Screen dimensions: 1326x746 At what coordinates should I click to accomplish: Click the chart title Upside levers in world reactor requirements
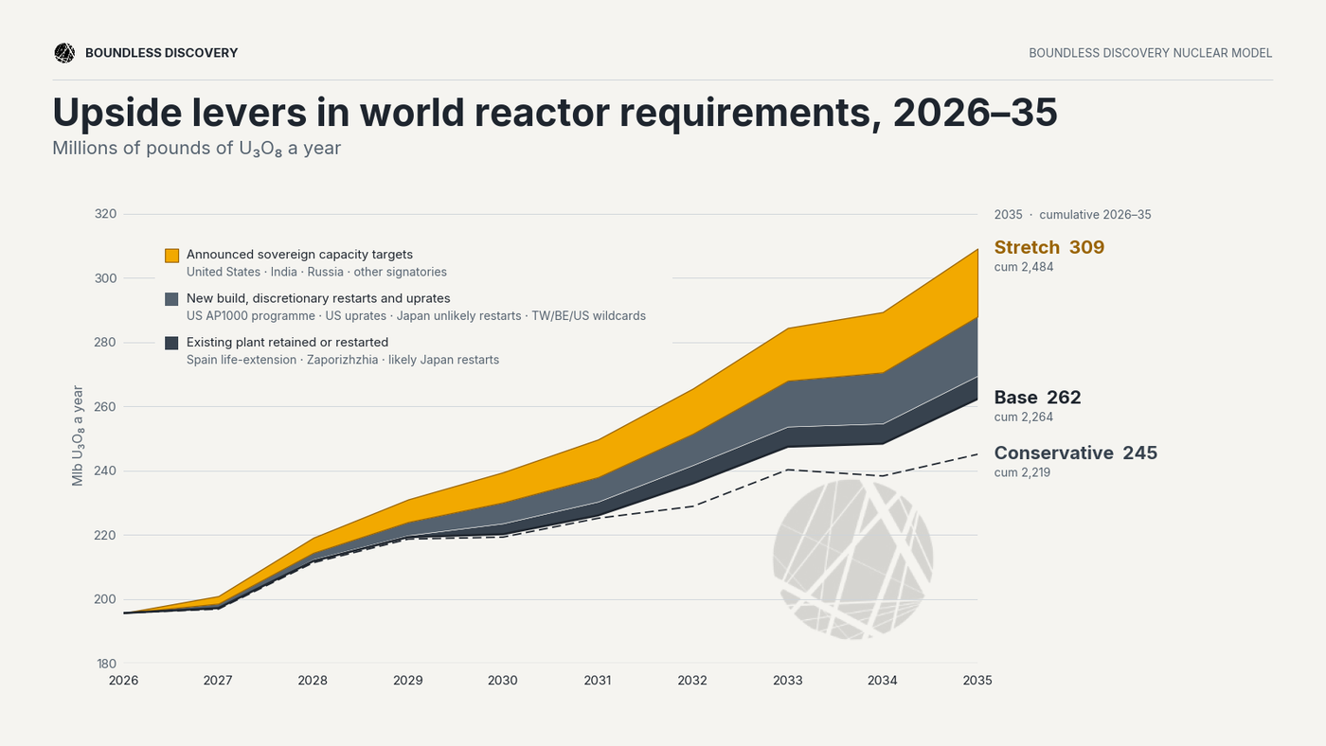point(554,112)
